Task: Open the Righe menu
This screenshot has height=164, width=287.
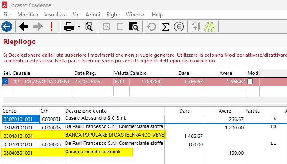Action: pyautogui.click(x=113, y=15)
